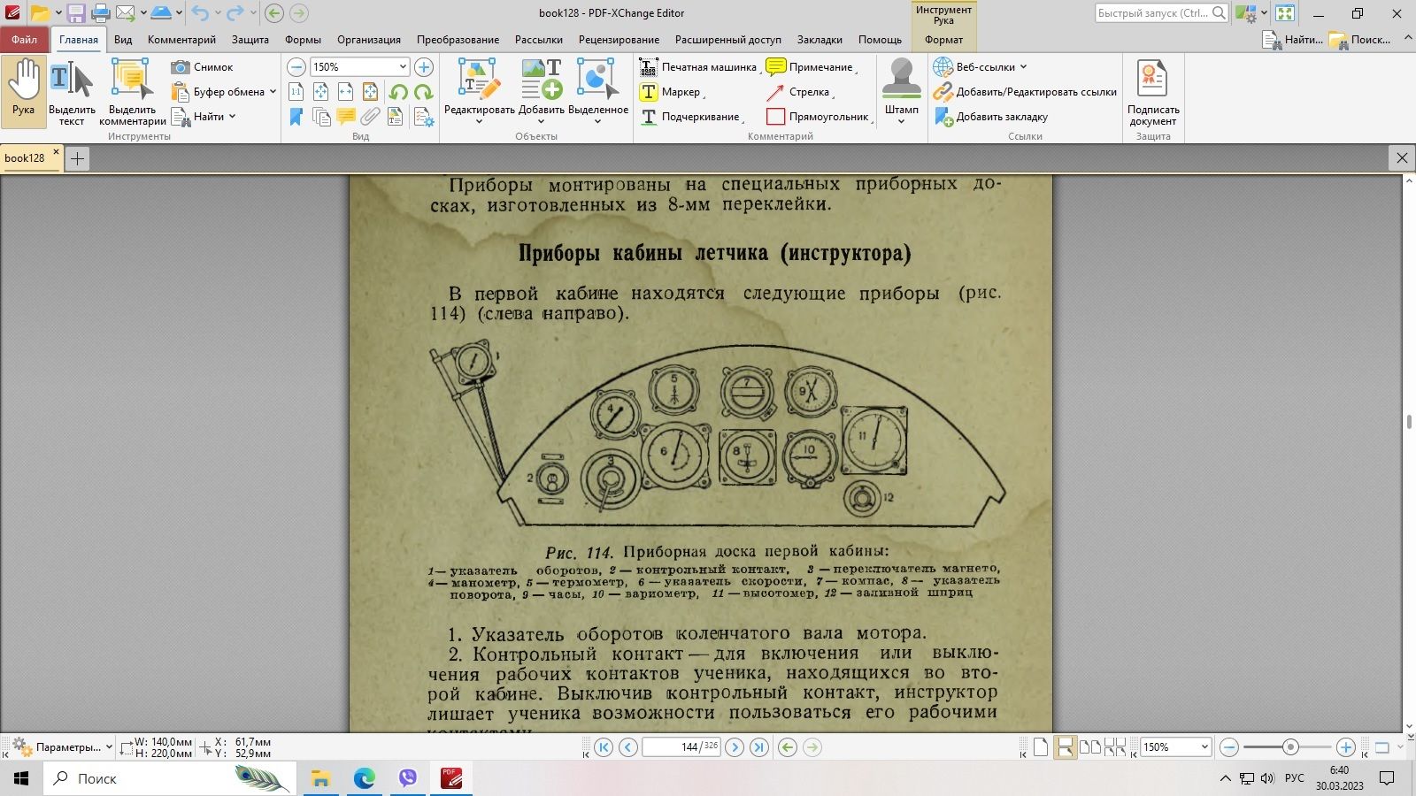The image size is (1416, 796).
Task: Switch to the Forms (Формы) tab
Action: pyautogui.click(x=303, y=40)
